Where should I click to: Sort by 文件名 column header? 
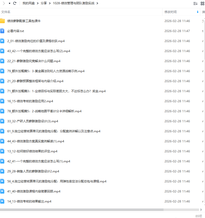pyautogui.click(x=6, y=12)
